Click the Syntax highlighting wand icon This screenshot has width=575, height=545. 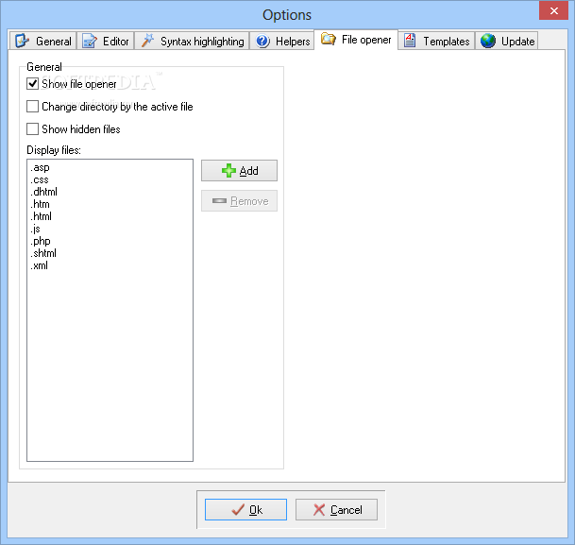coord(148,41)
